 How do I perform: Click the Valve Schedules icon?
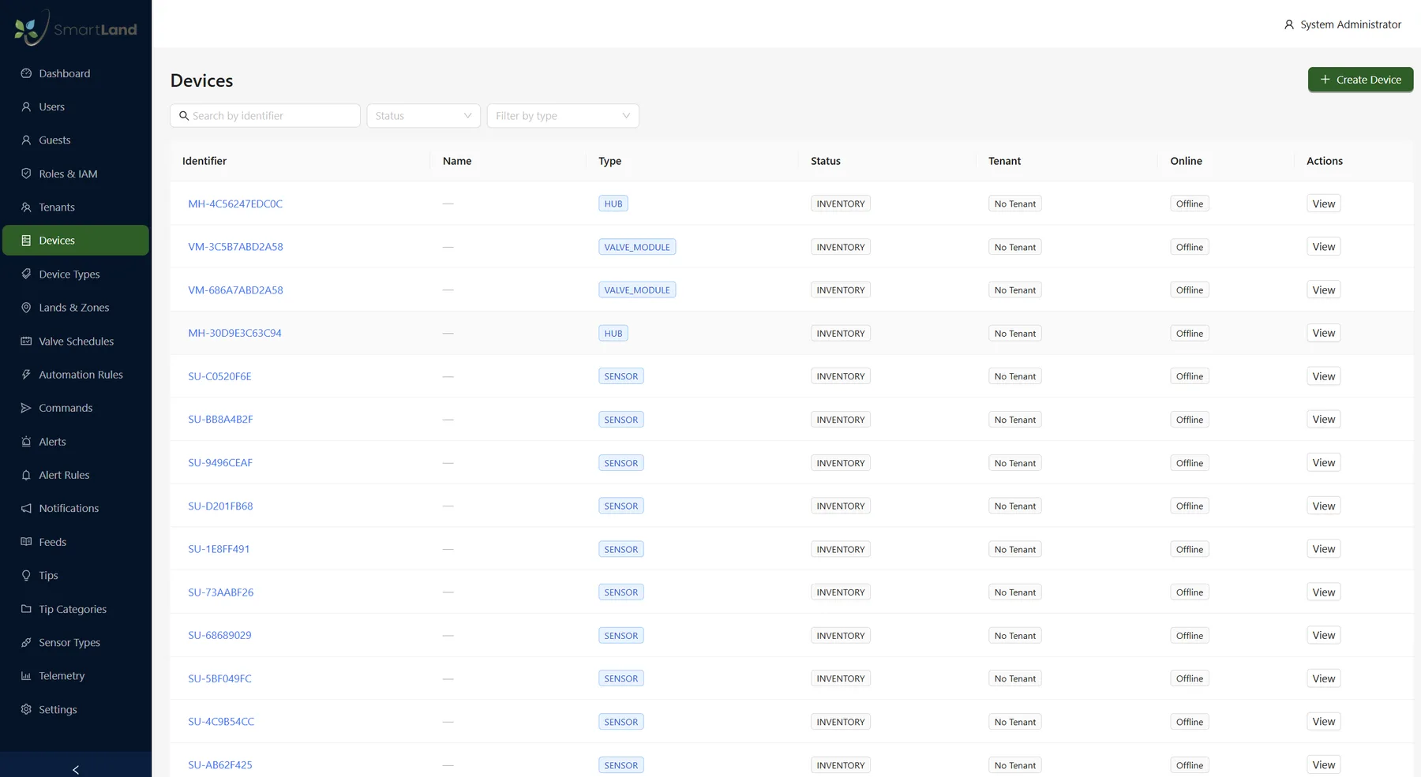point(26,341)
